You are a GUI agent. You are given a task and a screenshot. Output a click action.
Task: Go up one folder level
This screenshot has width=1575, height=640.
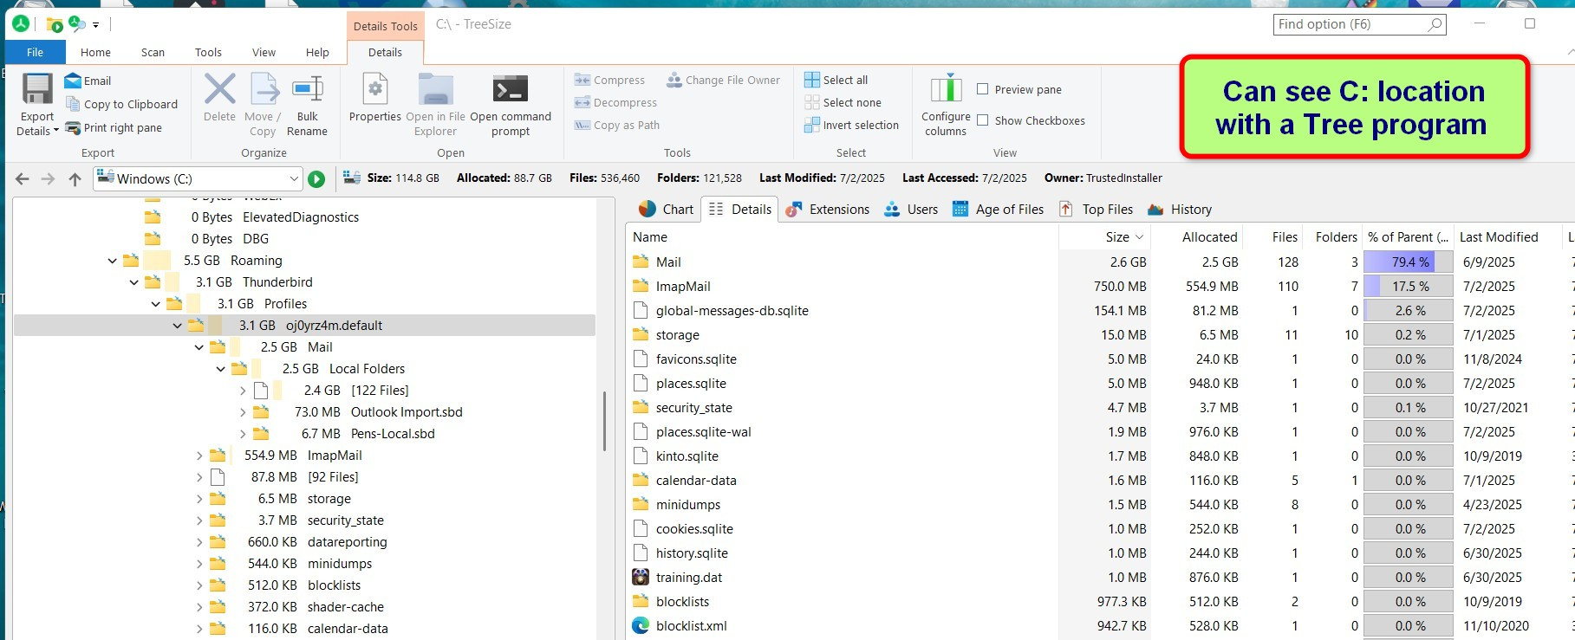pyautogui.click(x=75, y=179)
